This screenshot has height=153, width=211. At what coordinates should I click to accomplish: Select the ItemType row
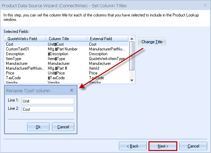pyautogui.click(x=13, y=59)
